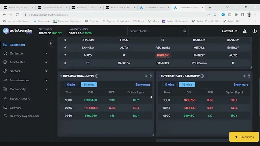
Task: Expand the Commodity menu arrow
Action: tap(46, 89)
